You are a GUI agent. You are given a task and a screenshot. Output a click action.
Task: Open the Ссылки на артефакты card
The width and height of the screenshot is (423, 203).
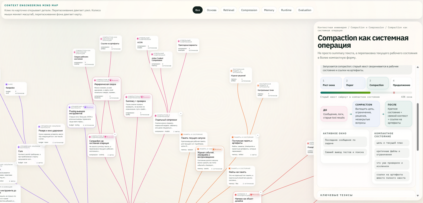click(111, 43)
